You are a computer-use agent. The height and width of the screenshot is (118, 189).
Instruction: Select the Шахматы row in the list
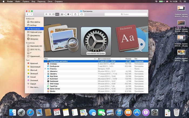point(96,71)
